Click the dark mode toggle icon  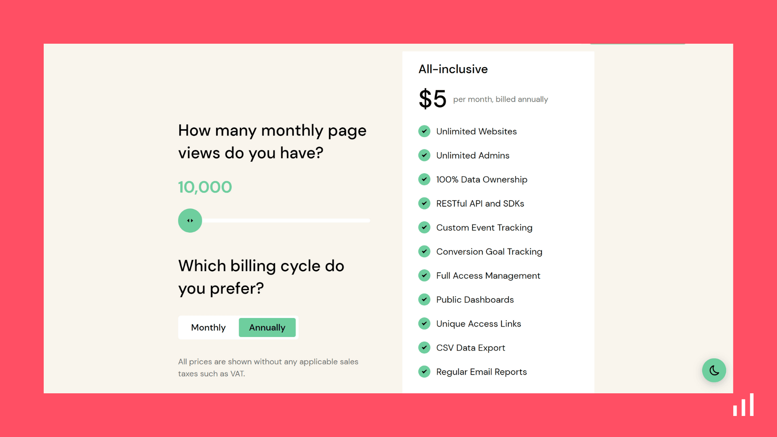(x=713, y=370)
